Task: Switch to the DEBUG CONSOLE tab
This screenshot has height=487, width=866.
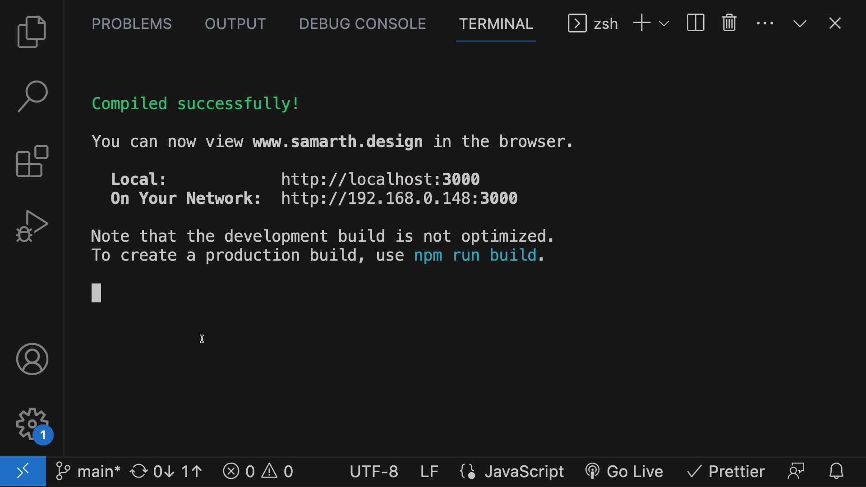Action: click(362, 23)
